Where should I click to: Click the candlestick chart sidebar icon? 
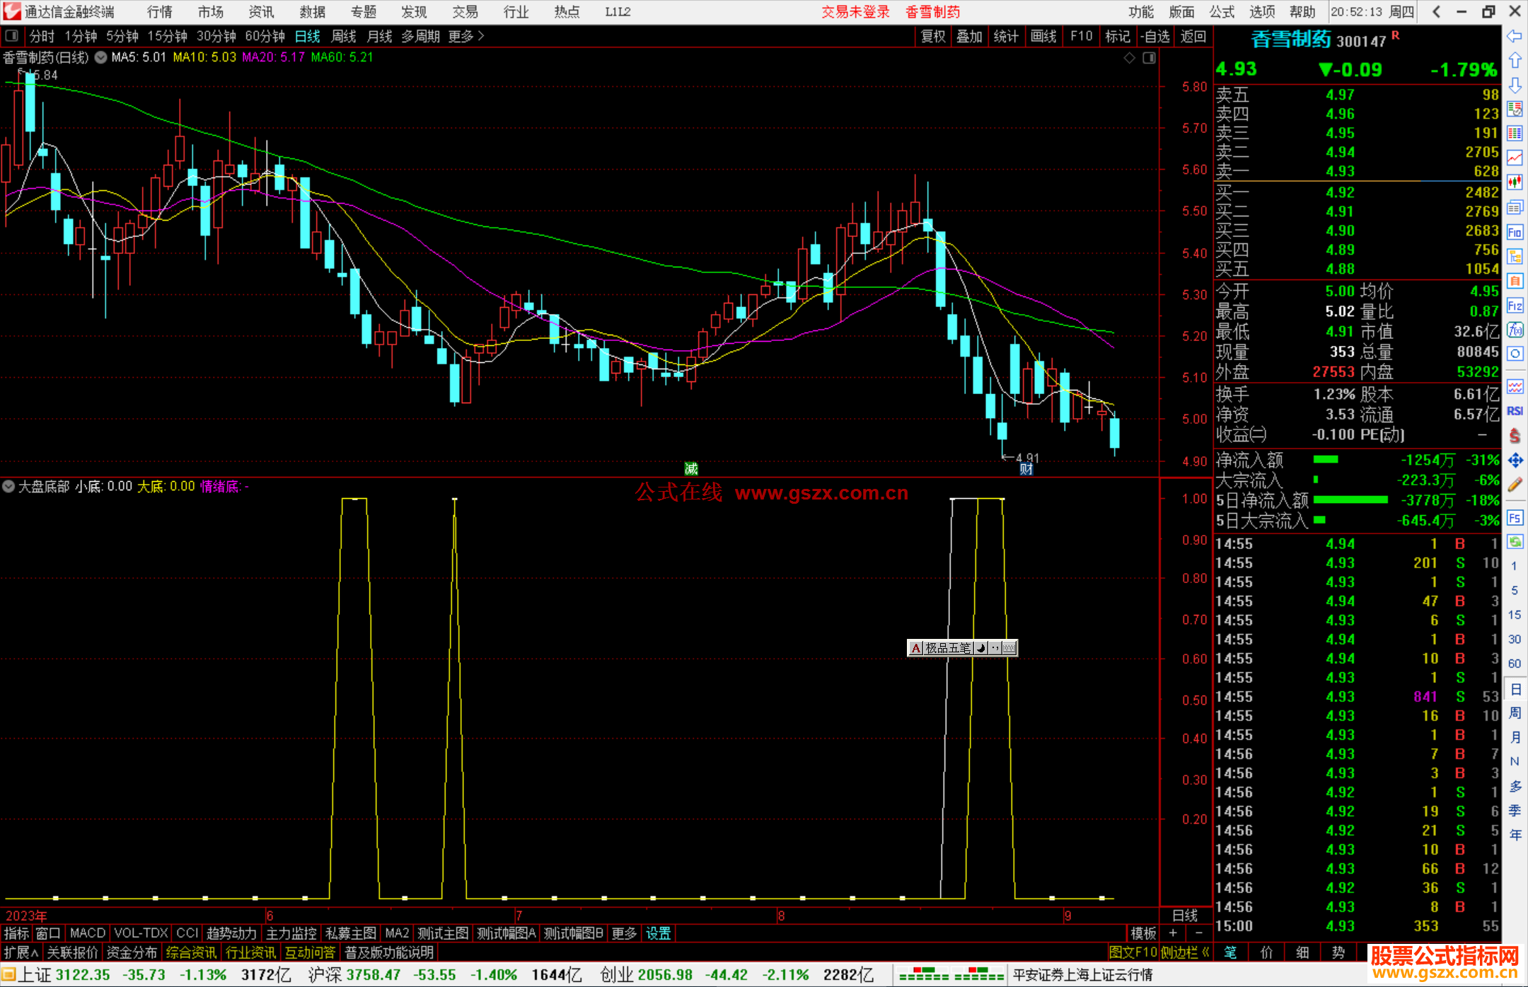coord(1515,183)
